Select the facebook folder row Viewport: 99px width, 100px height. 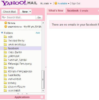click(x=20, y=48)
